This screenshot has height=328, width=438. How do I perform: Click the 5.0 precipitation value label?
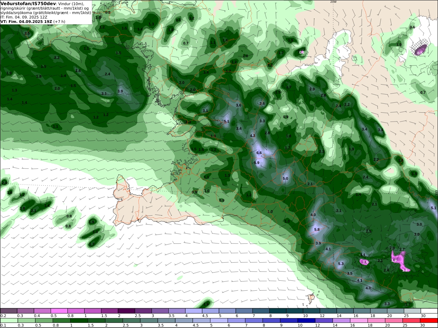point(285,179)
